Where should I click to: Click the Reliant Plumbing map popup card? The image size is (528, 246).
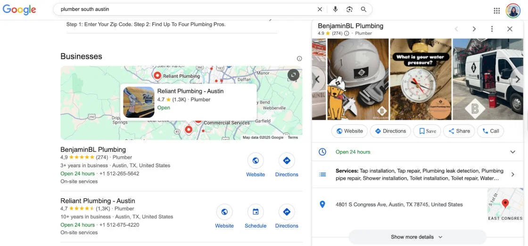188,102
